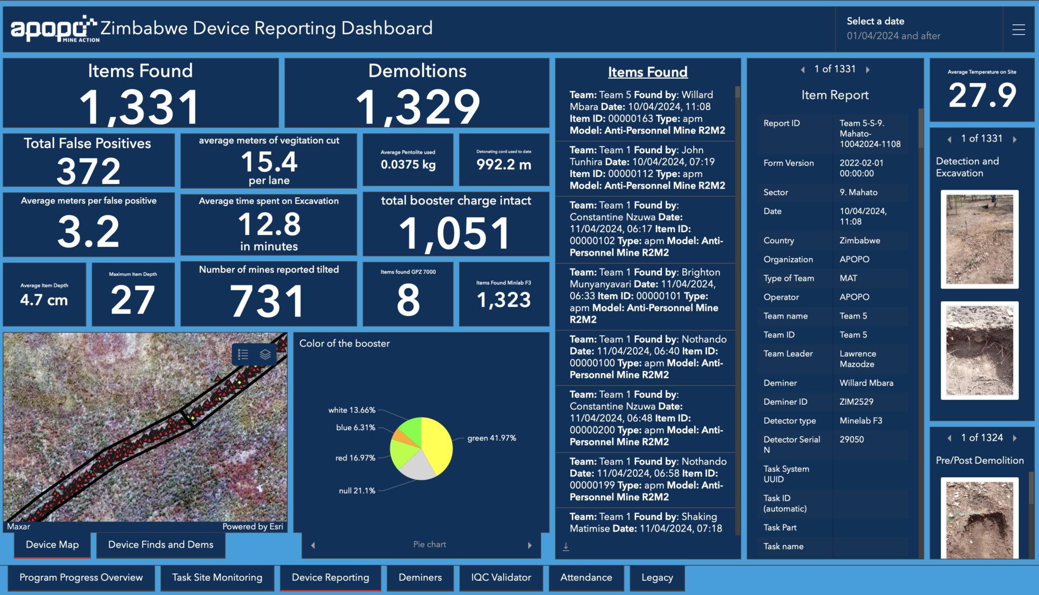Click Number of mines reported tilted 731

pos(268,294)
